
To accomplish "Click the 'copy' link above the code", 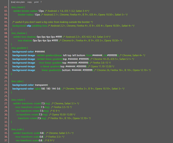I will tap(30, 2).
